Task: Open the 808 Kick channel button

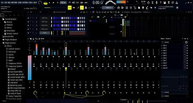Action: [x=45, y=18]
